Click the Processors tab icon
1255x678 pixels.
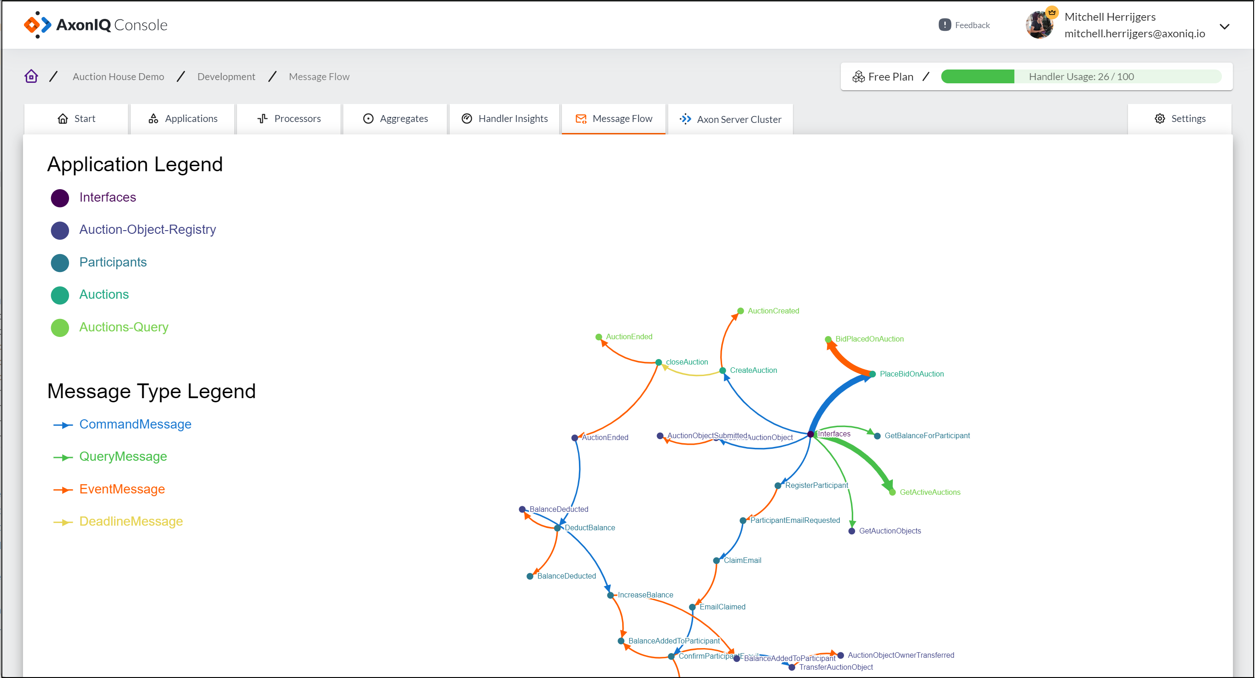click(263, 118)
